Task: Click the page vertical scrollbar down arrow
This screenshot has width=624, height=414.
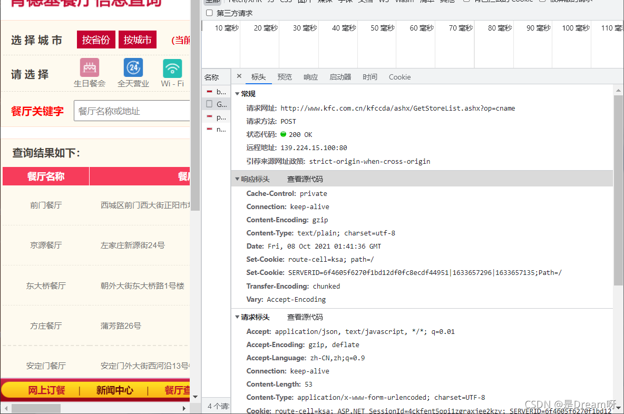Action: [x=195, y=397]
